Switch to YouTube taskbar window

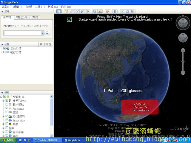(x=47, y=140)
